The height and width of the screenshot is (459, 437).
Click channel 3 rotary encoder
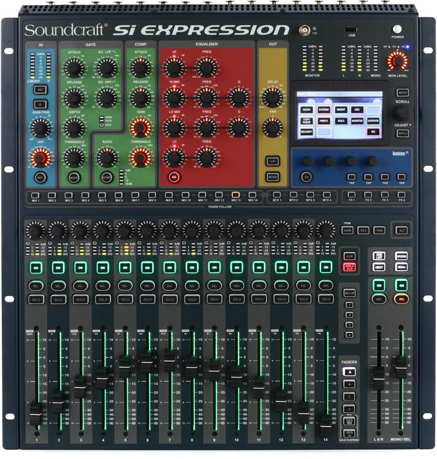pyautogui.click(x=80, y=230)
